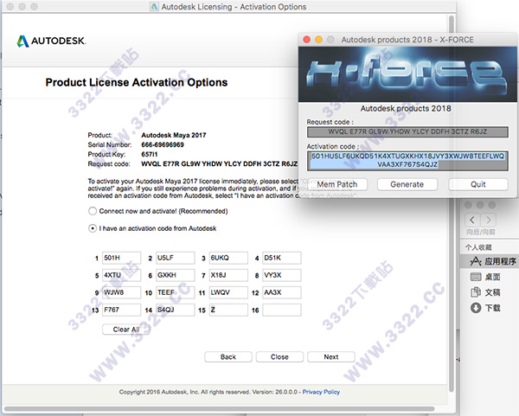Select 'Connect now and activate!' radio option
Image resolution: width=519 pixels, height=416 pixels.
tap(93, 211)
